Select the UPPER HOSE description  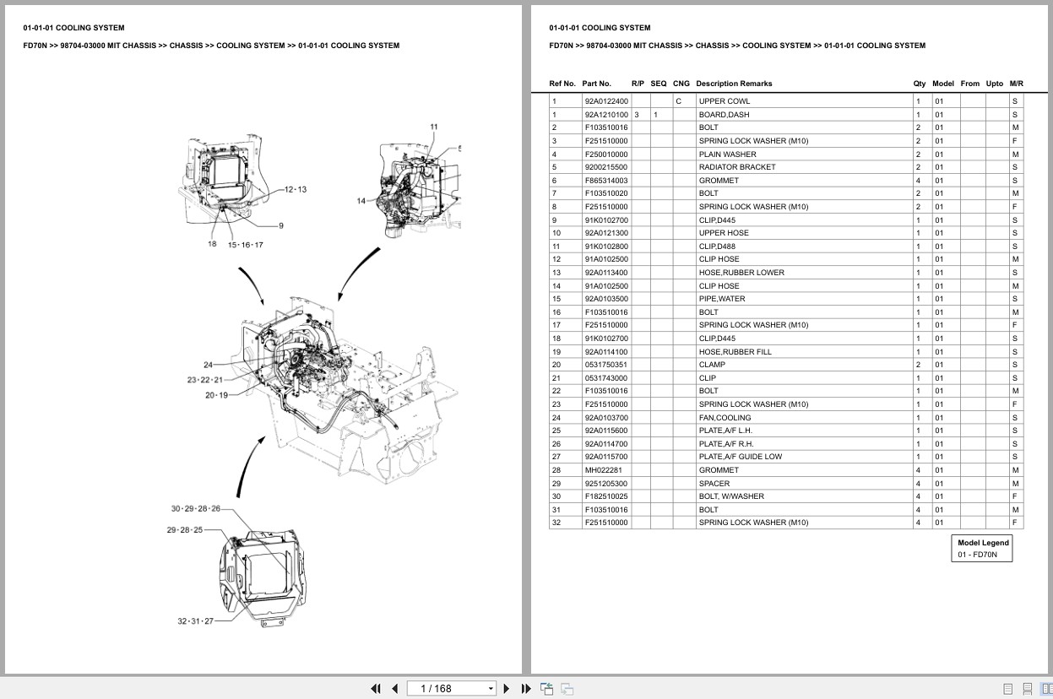(x=724, y=233)
